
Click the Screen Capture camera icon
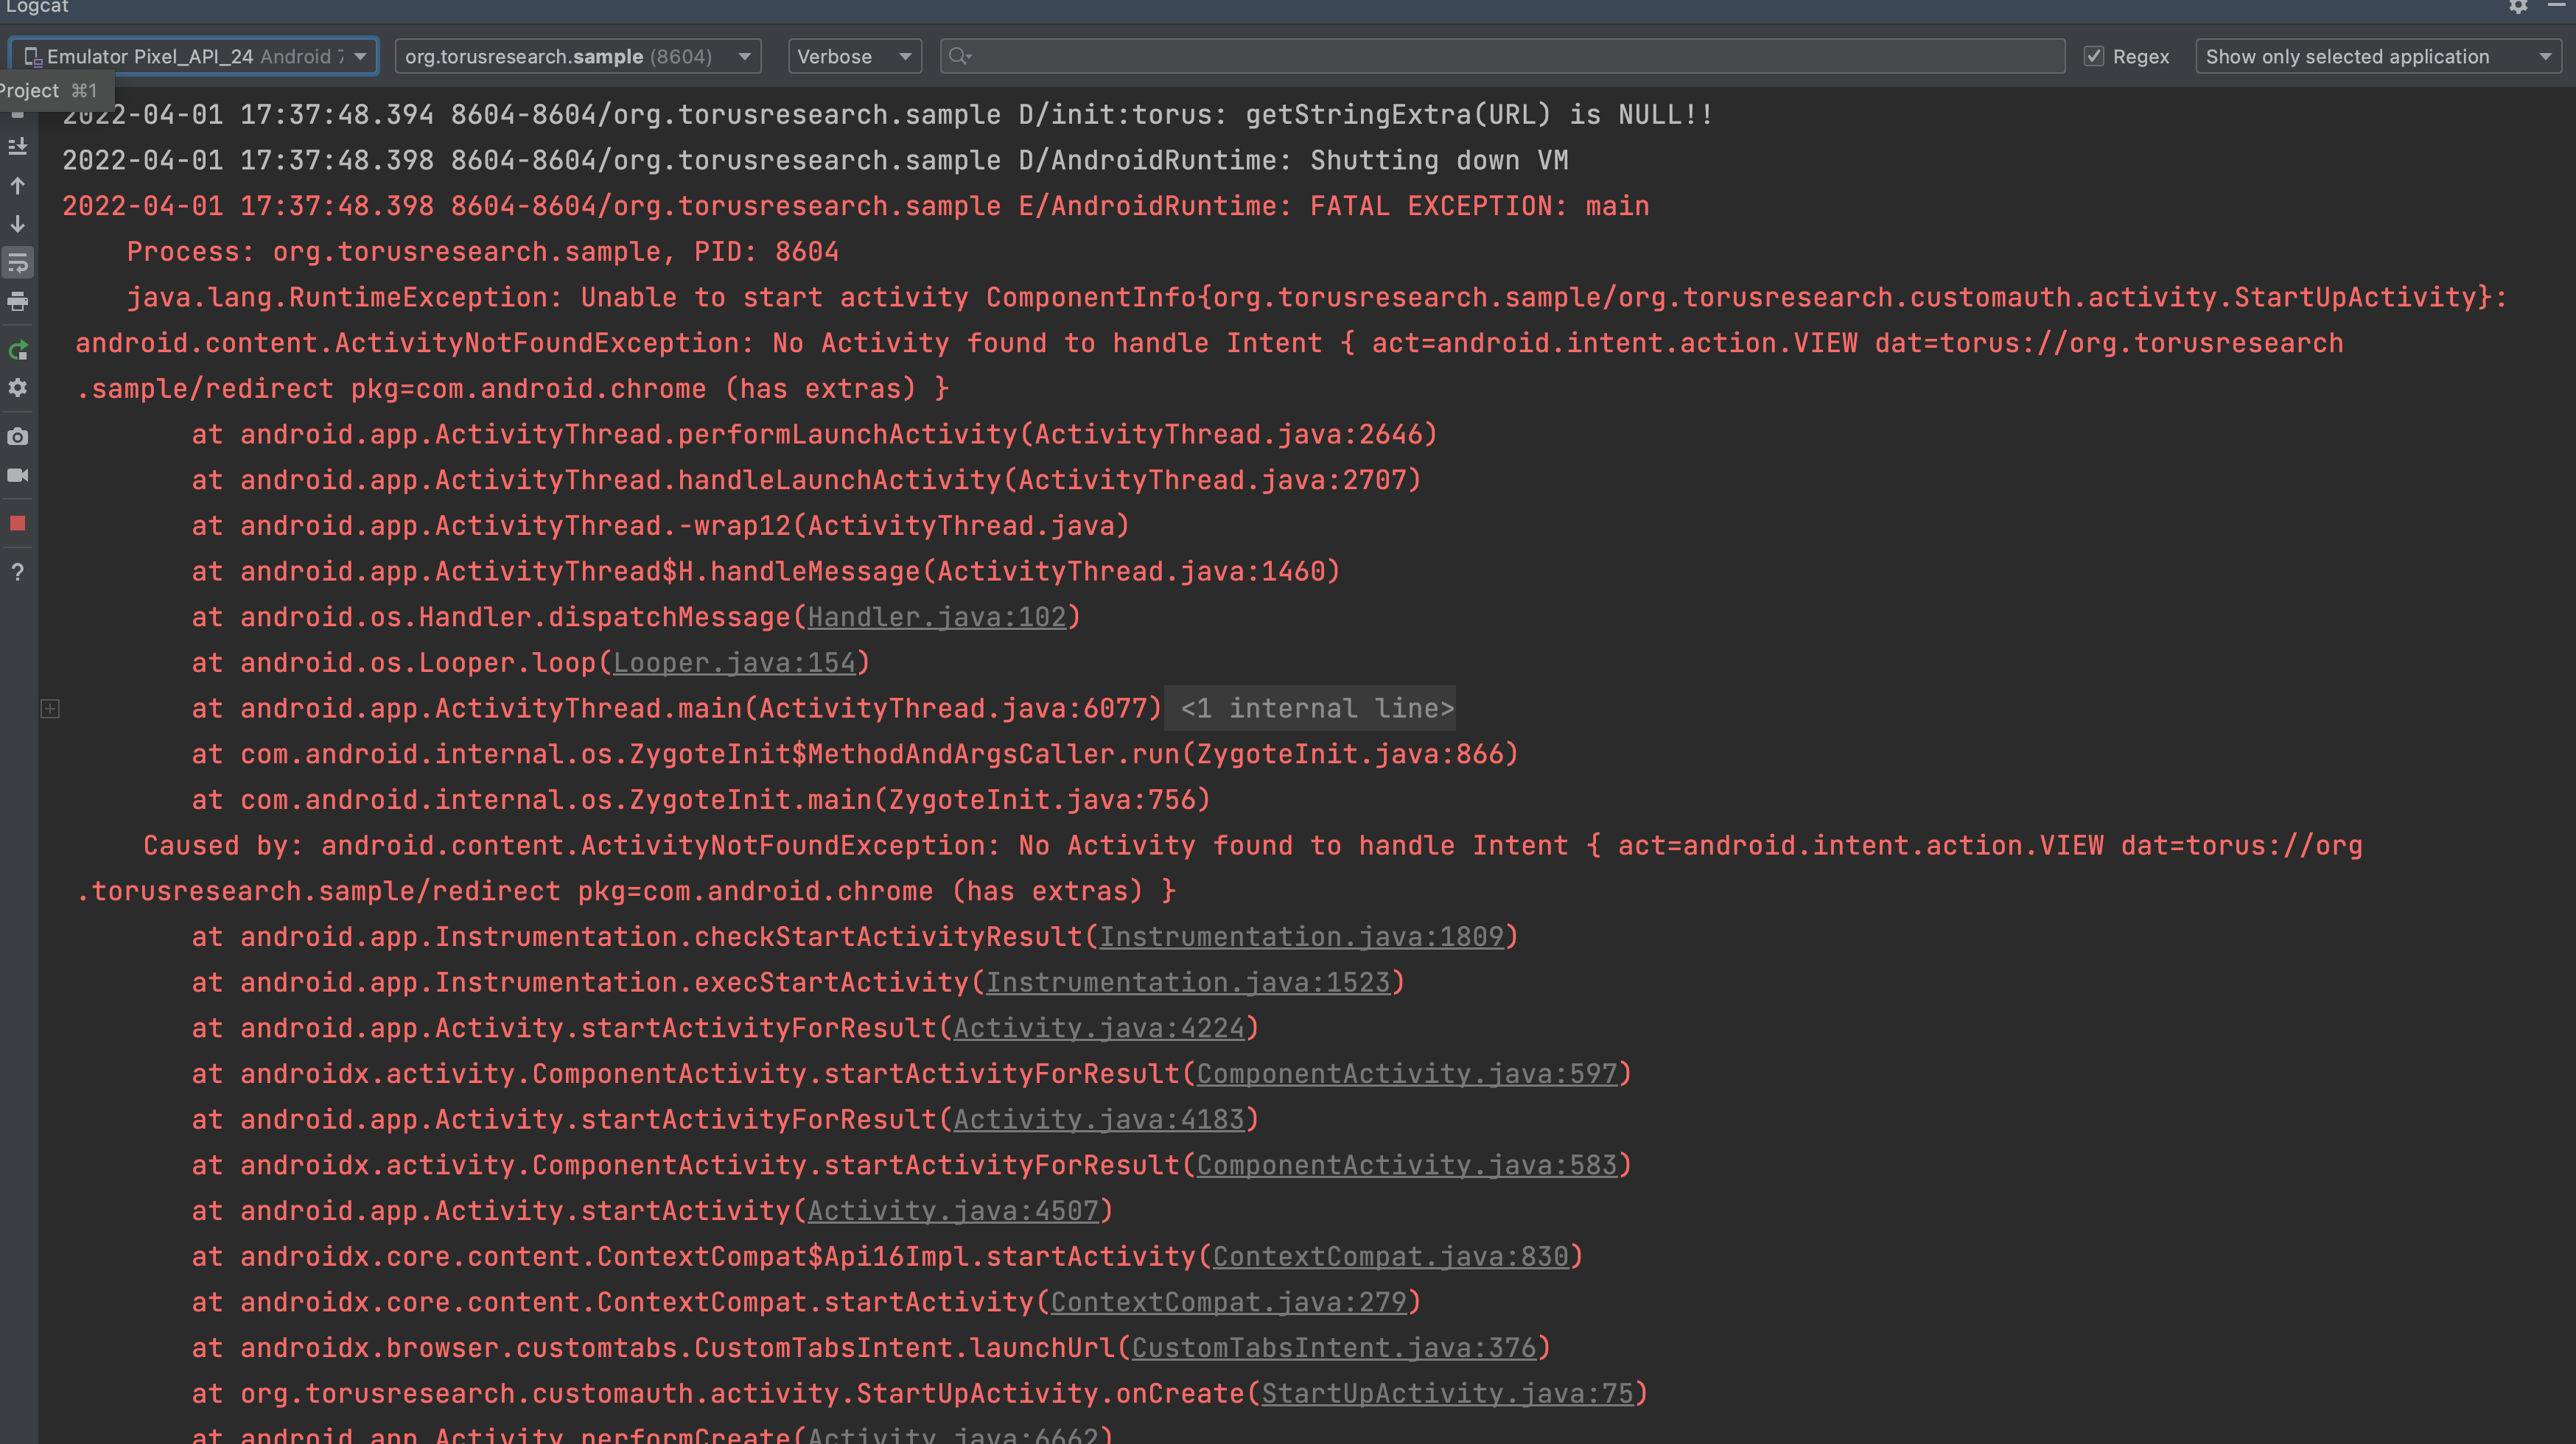click(18, 437)
